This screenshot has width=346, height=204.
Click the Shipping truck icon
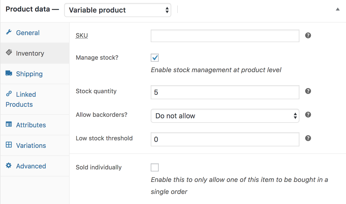[9, 73]
